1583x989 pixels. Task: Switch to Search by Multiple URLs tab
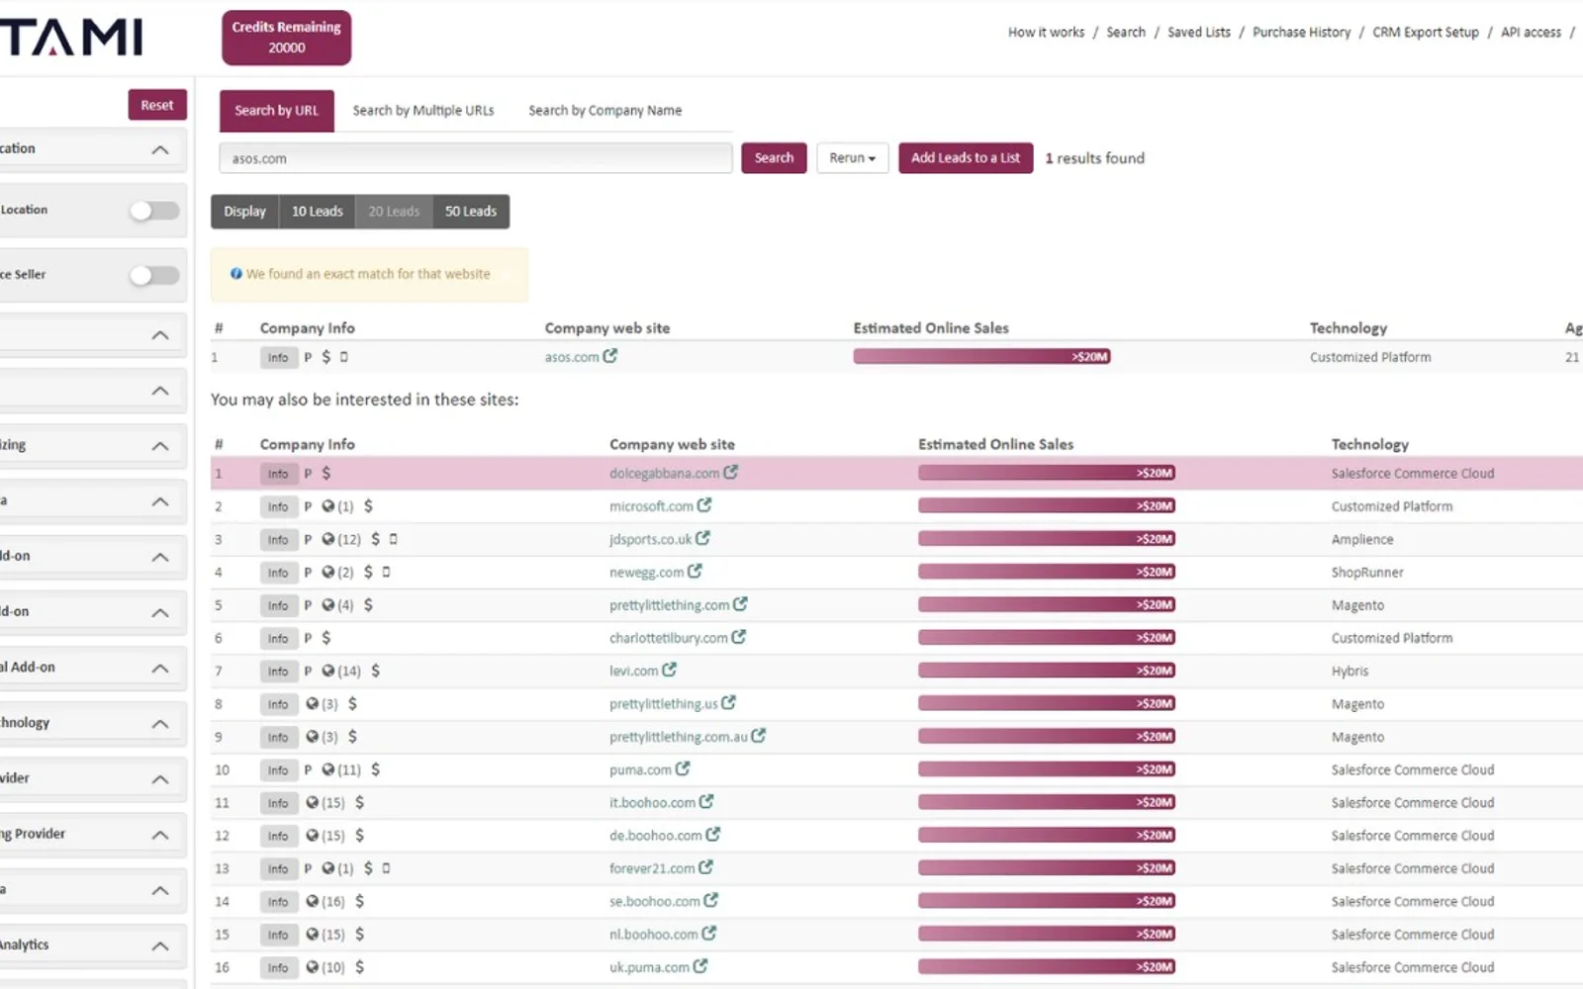[423, 111]
